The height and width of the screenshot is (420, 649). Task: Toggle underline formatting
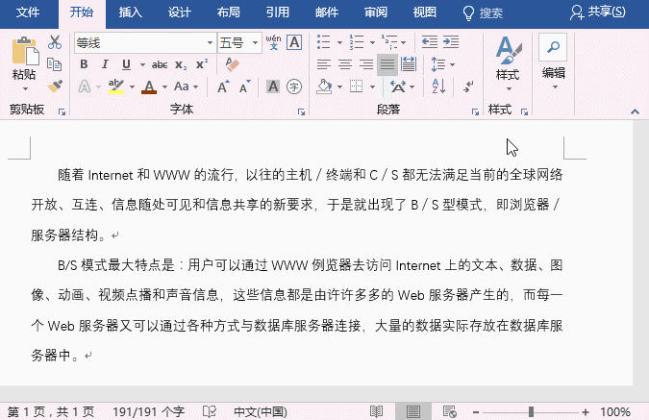(126, 64)
